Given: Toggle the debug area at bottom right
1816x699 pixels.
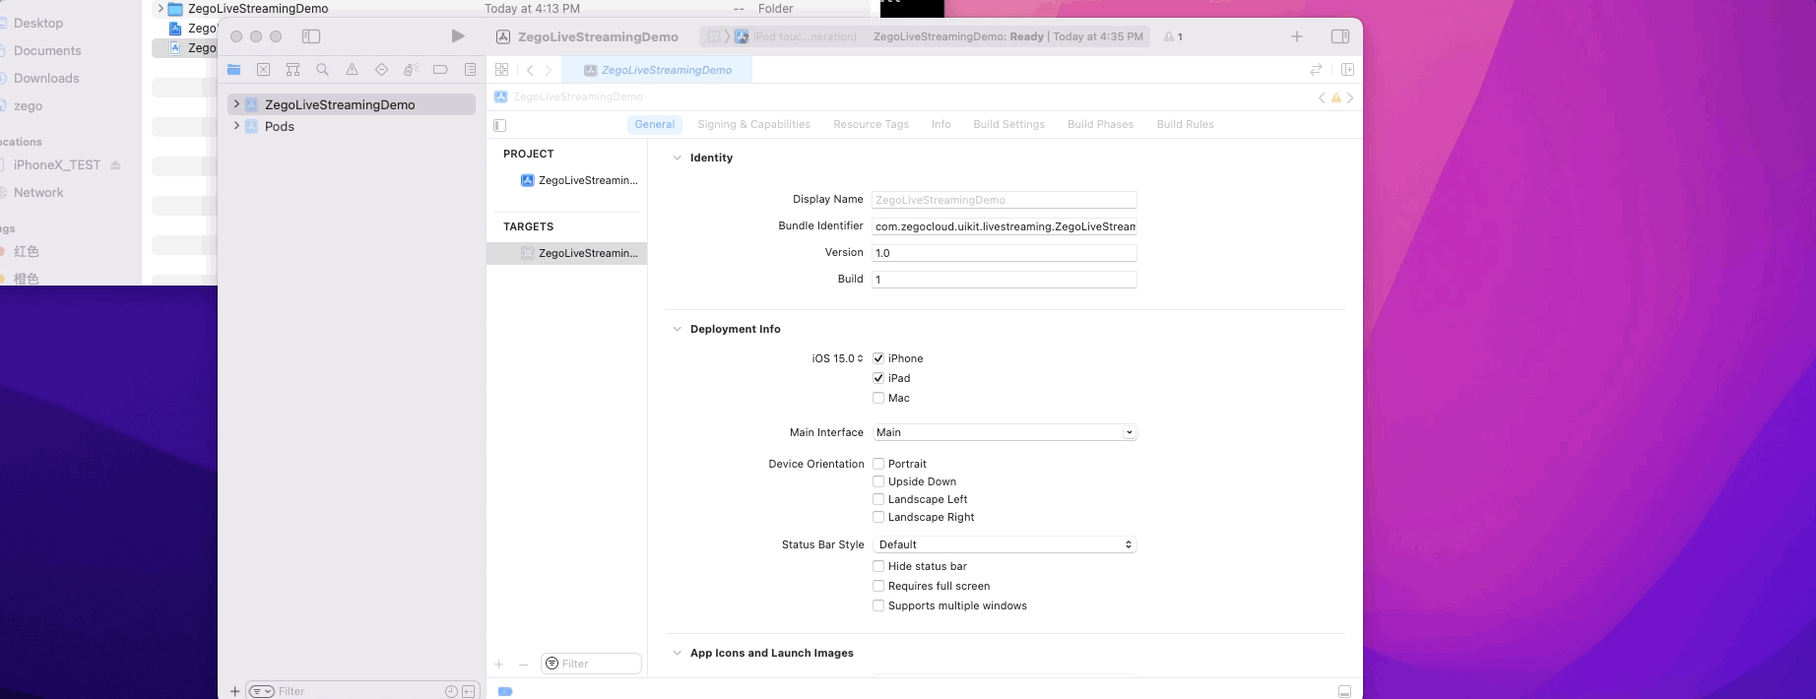Looking at the screenshot, I should tap(1344, 691).
